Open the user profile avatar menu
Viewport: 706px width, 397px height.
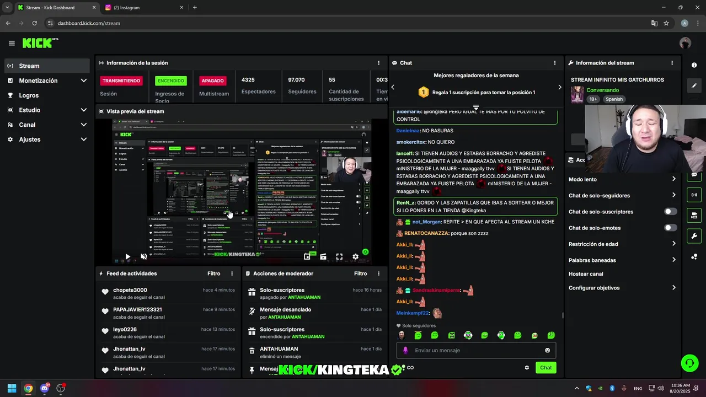[x=685, y=43]
